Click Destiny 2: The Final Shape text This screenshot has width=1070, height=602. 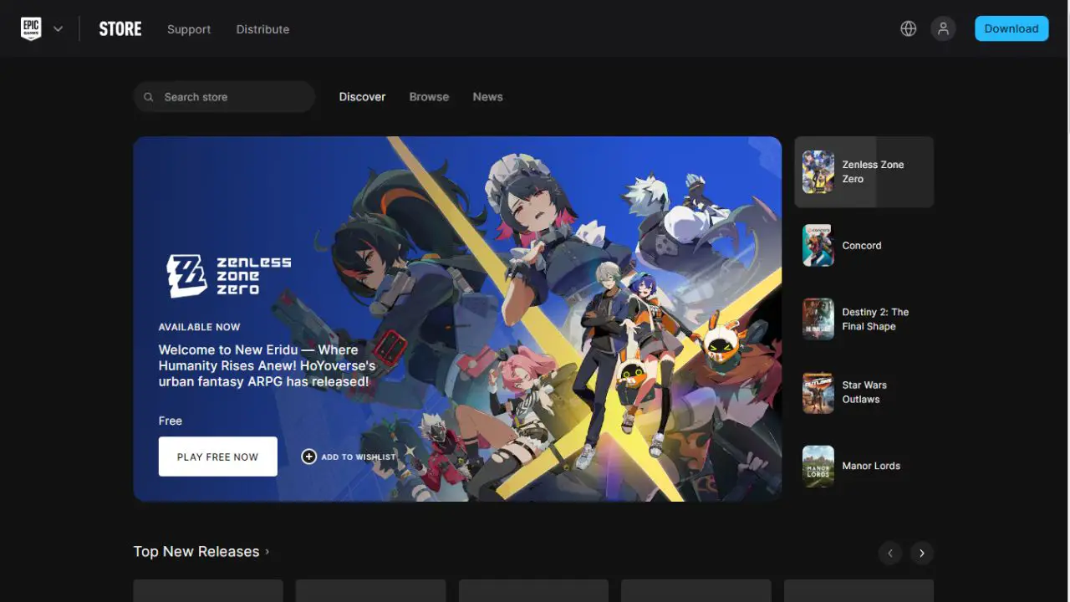pos(875,319)
